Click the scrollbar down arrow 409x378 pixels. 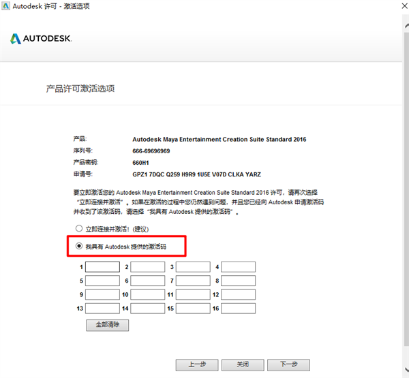[x=407, y=369]
